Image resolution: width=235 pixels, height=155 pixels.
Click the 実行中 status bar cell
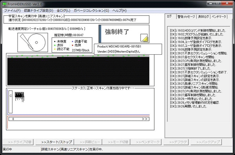tap(21, 149)
